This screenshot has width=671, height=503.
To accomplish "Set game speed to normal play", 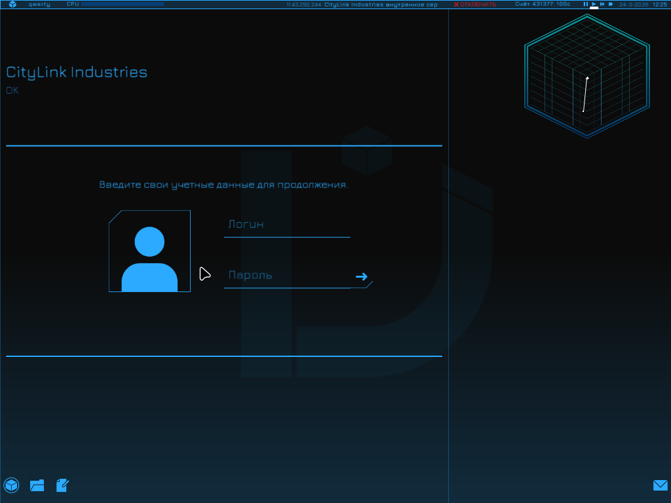I will tap(594, 4).
